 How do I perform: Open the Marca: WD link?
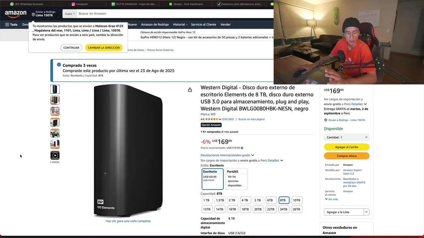pos(208,114)
